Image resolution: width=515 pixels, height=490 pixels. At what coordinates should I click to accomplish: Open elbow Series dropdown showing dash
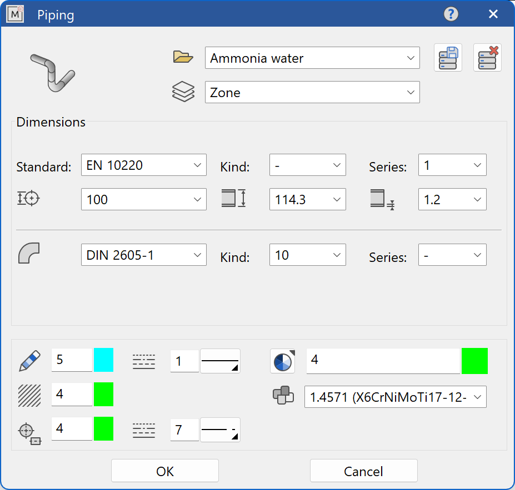pos(452,255)
